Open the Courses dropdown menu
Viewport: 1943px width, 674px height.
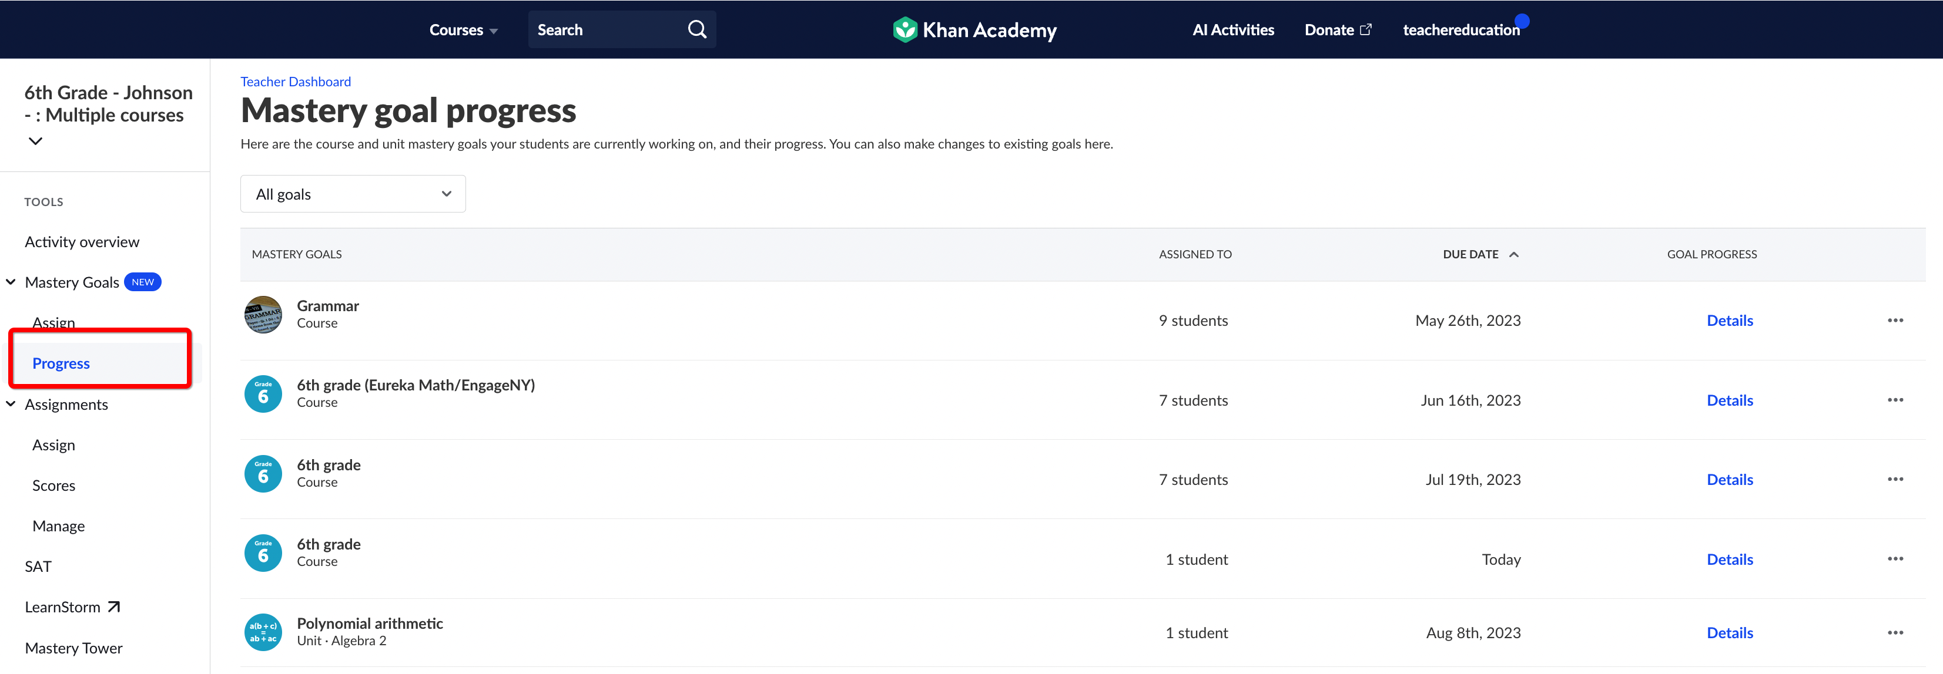[463, 30]
